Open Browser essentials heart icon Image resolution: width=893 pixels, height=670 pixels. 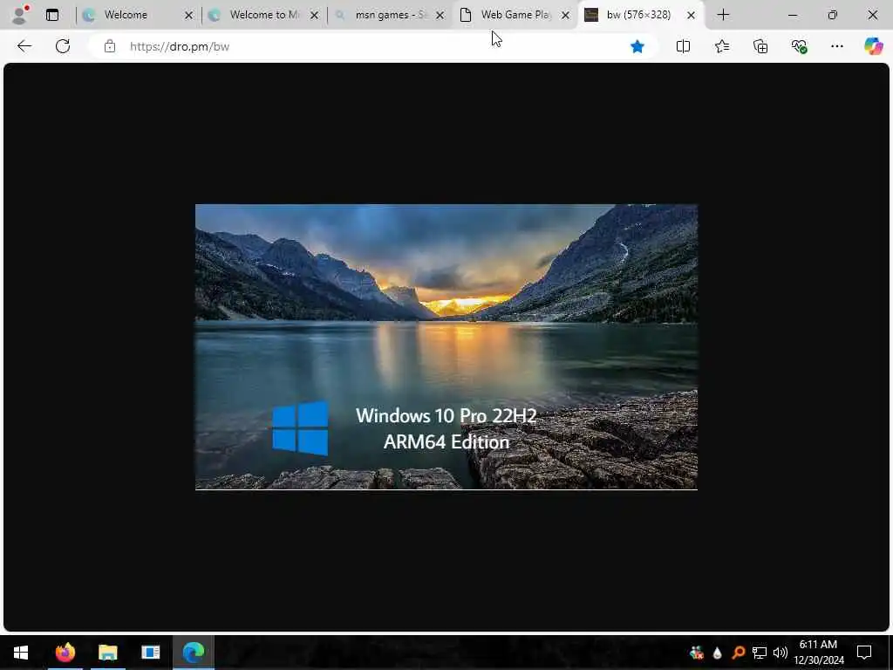799,46
